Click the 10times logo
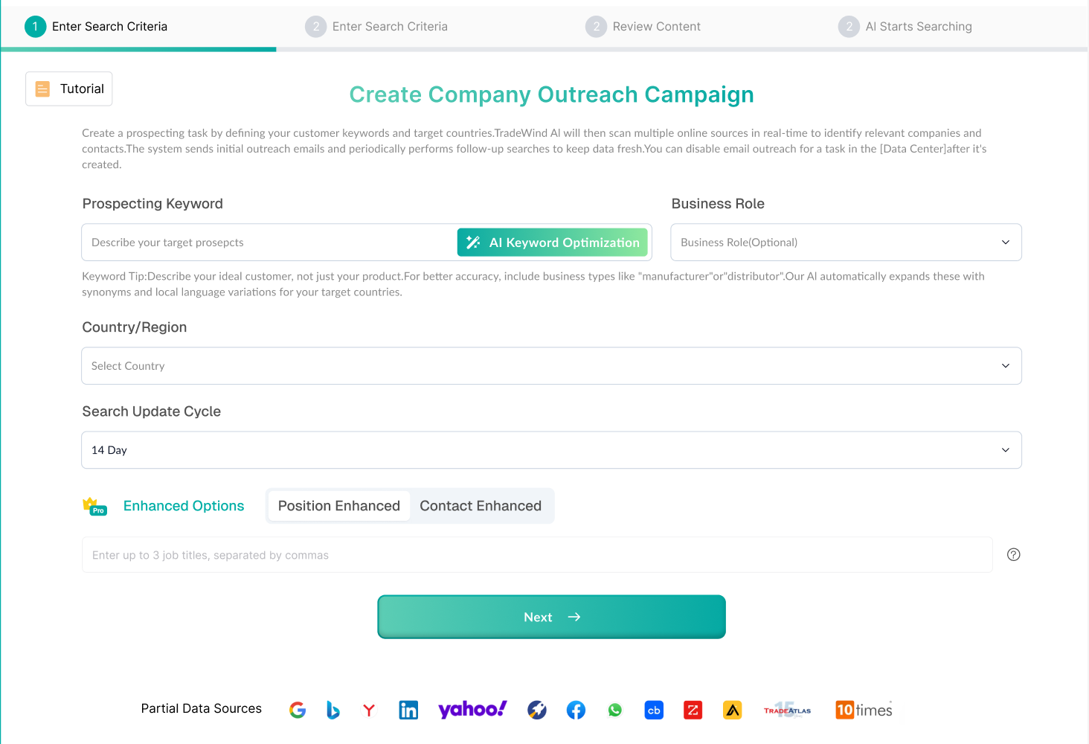This screenshot has width=1089, height=744. click(864, 710)
